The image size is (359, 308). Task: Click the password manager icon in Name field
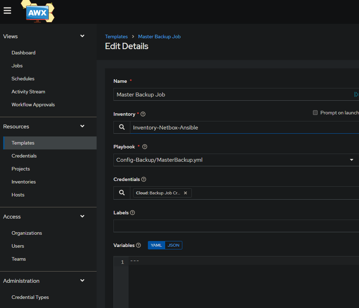(x=356, y=94)
